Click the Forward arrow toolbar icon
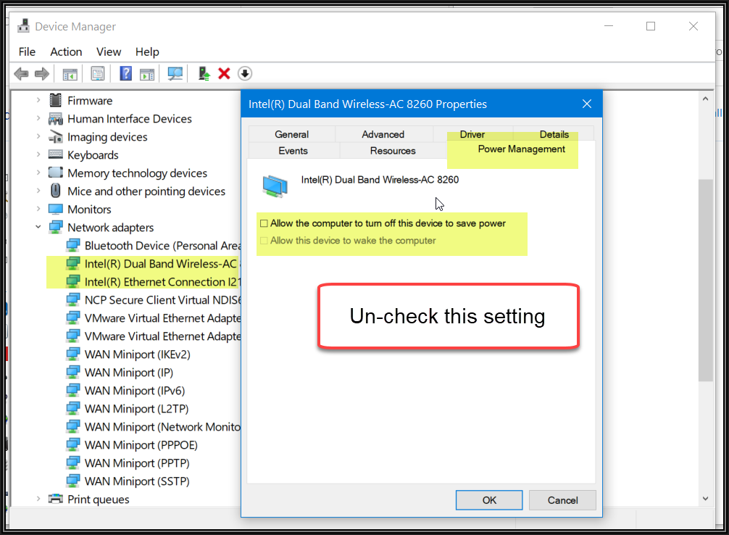The image size is (729, 535). 42,73
